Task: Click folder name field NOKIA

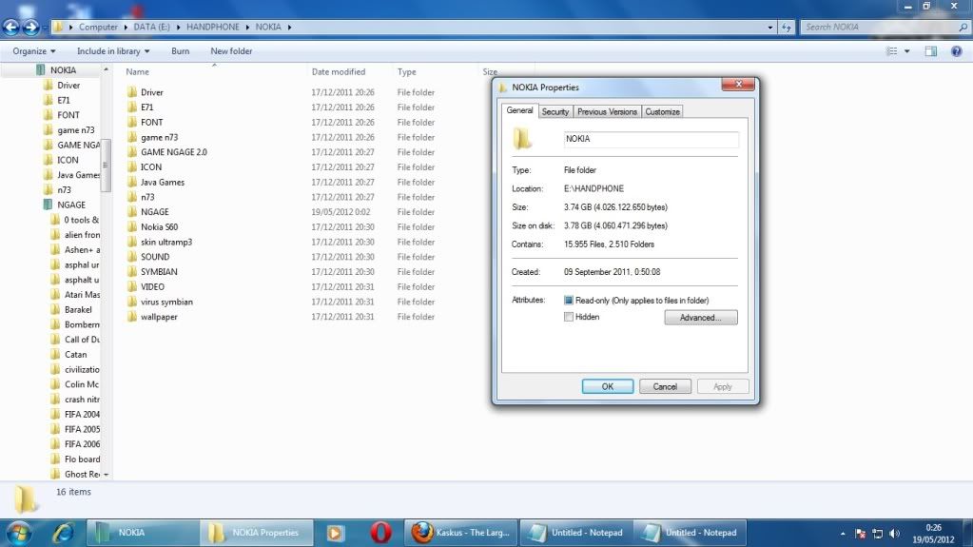Action: click(651, 139)
